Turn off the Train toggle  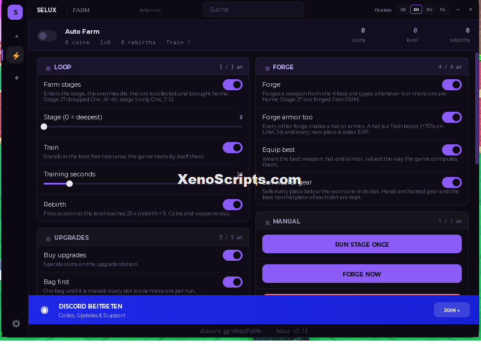pos(233,147)
